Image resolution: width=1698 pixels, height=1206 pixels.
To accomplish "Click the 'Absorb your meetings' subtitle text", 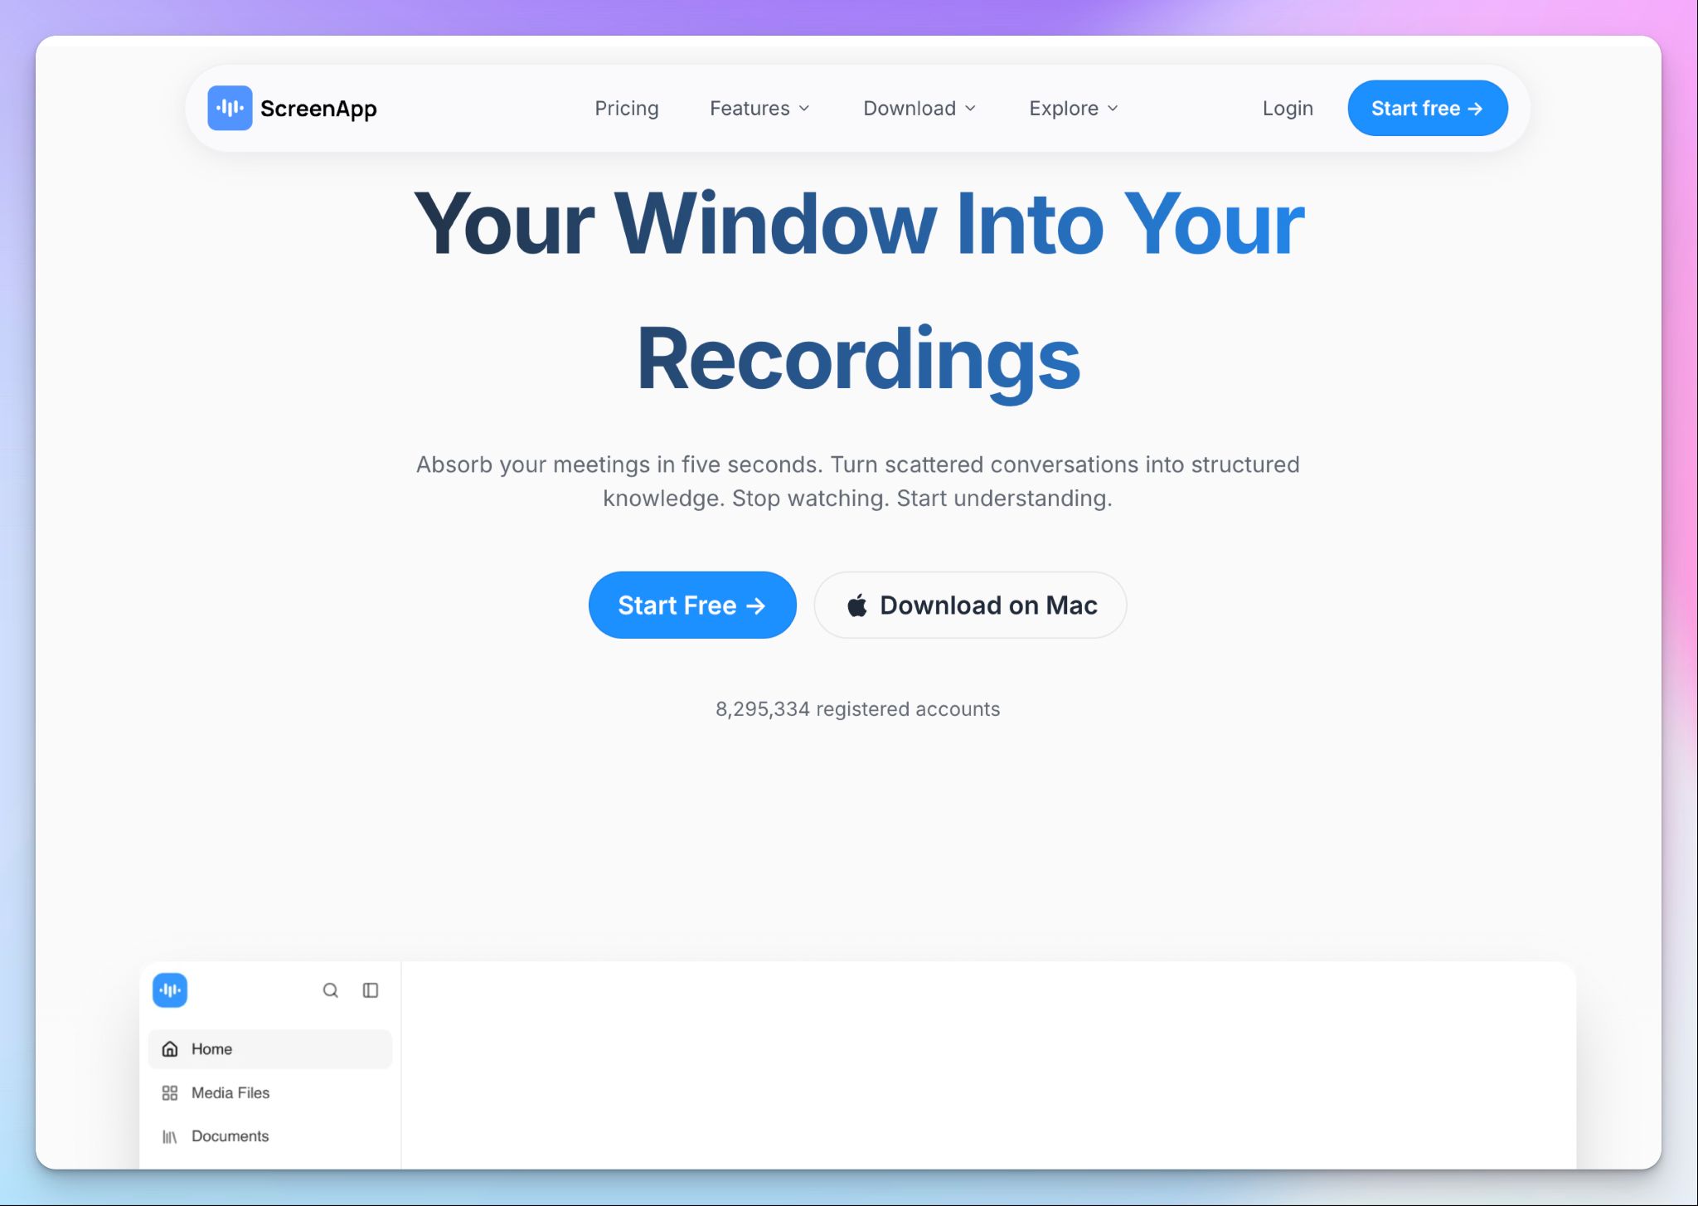I will click(x=857, y=481).
